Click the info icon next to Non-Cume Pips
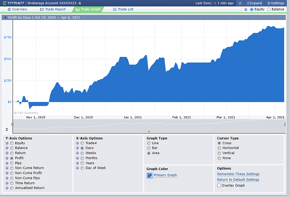 [x=7, y=178]
